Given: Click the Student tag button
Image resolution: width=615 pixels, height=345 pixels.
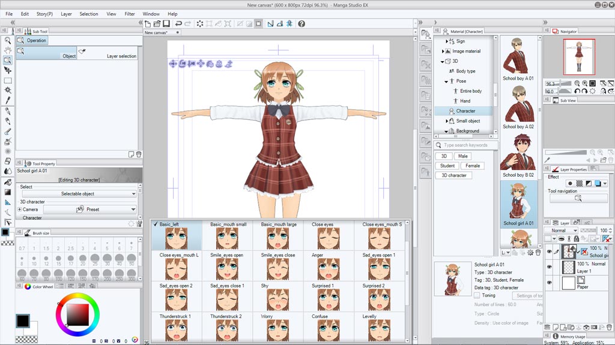Looking at the screenshot, I should [x=447, y=166].
